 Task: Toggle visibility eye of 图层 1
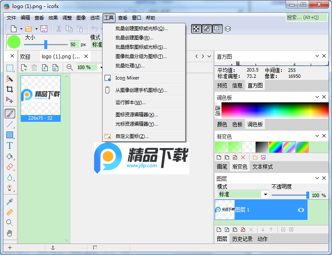301,210
